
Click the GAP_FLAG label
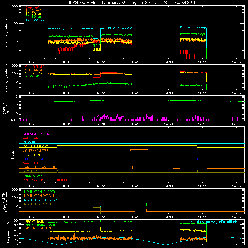click(x=30, y=138)
